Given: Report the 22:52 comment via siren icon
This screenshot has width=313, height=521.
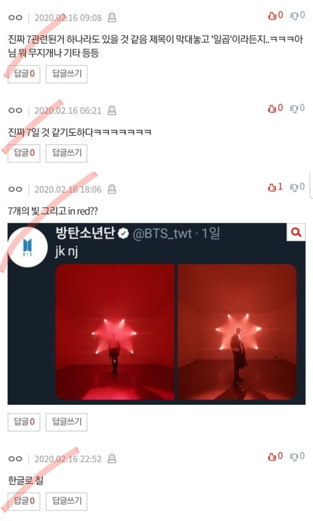Looking at the screenshot, I should pyautogui.click(x=112, y=458).
